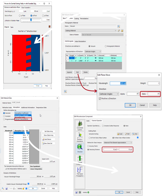
Task: Click the pencil edit icon next to Catalog Material
Action: pyautogui.click(x=119, y=31)
